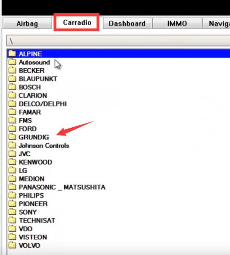Select the Carradio tab

pyautogui.click(x=77, y=22)
